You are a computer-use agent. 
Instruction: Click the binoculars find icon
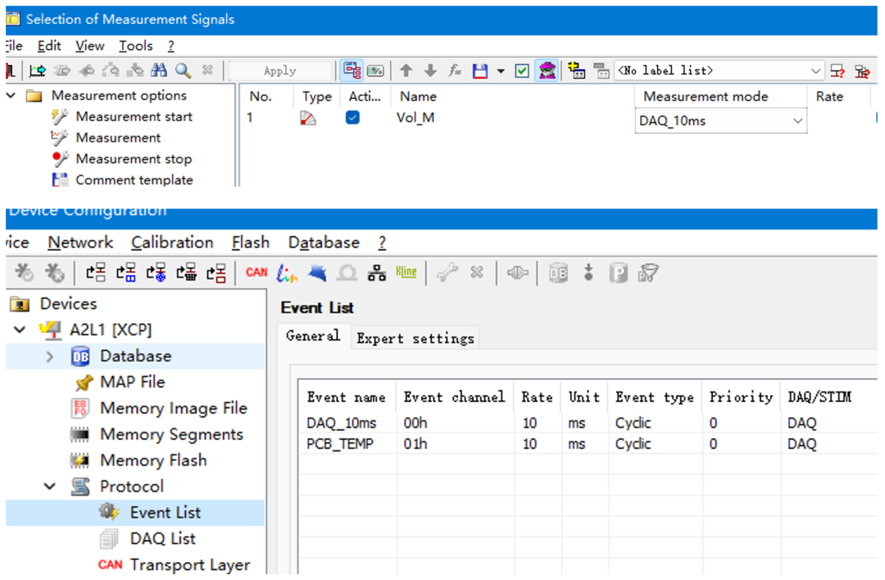(x=159, y=71)
